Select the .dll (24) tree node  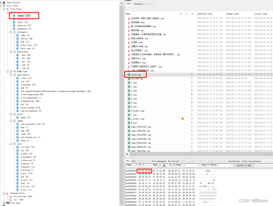click(x=26, y=58)
